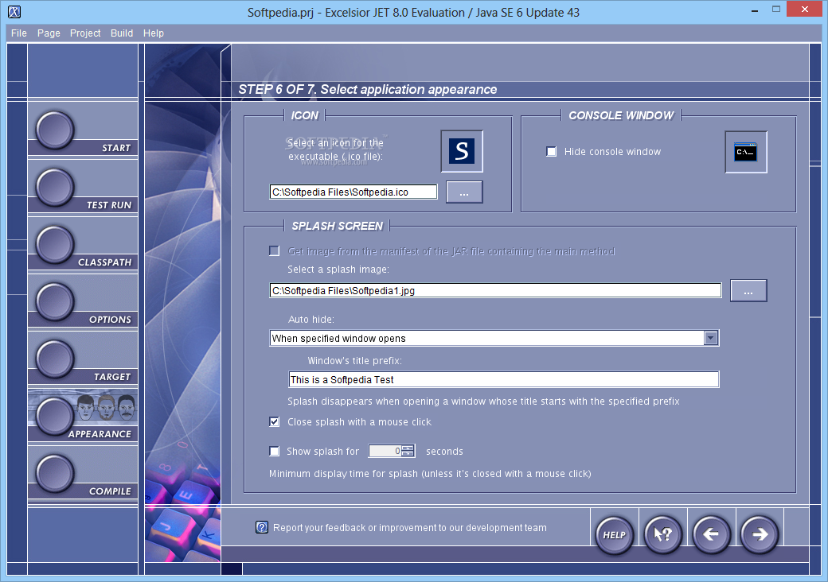Browse for the splash image file

pyautogui.click(x=748, y=291)
